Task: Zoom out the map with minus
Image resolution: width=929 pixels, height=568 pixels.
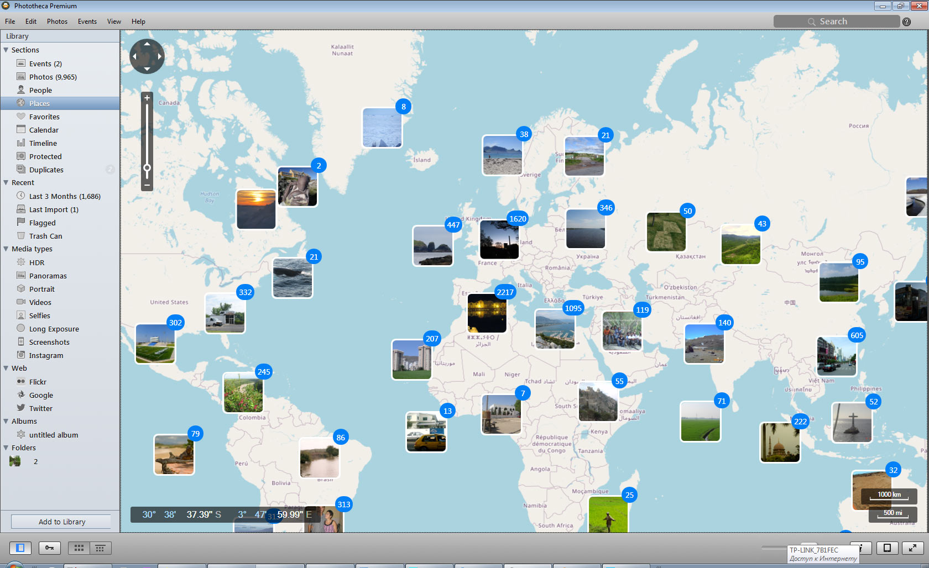Action: [x=147, y=185]
